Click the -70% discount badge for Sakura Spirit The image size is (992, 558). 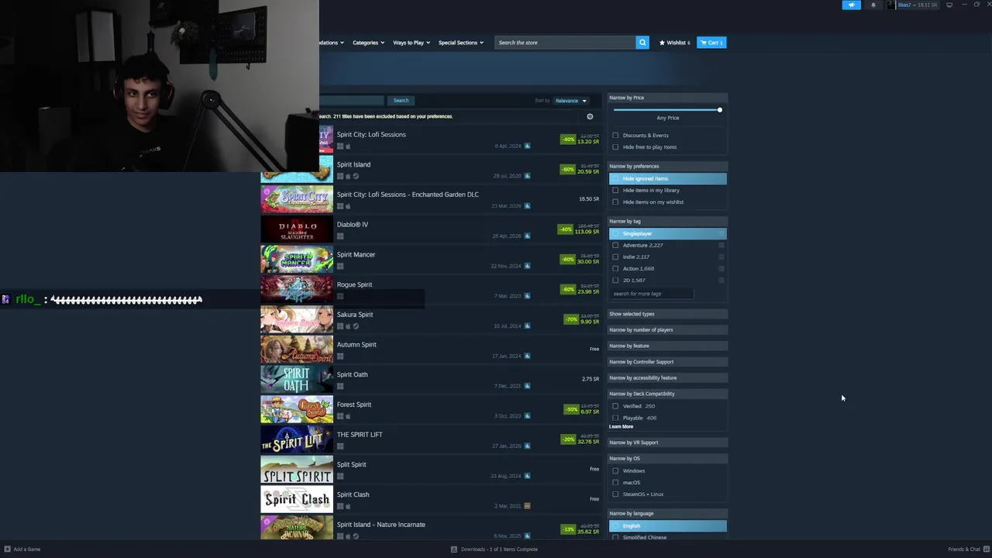coord(570,319)
